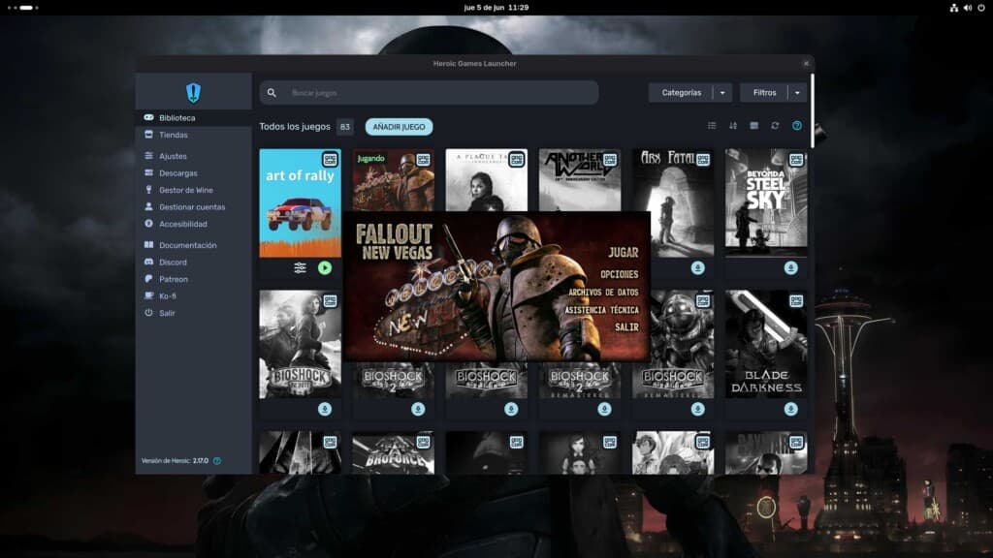Click install icon under non-remastered BioShock 2
The image size is (993, 558).
click(x=418, y=410)
